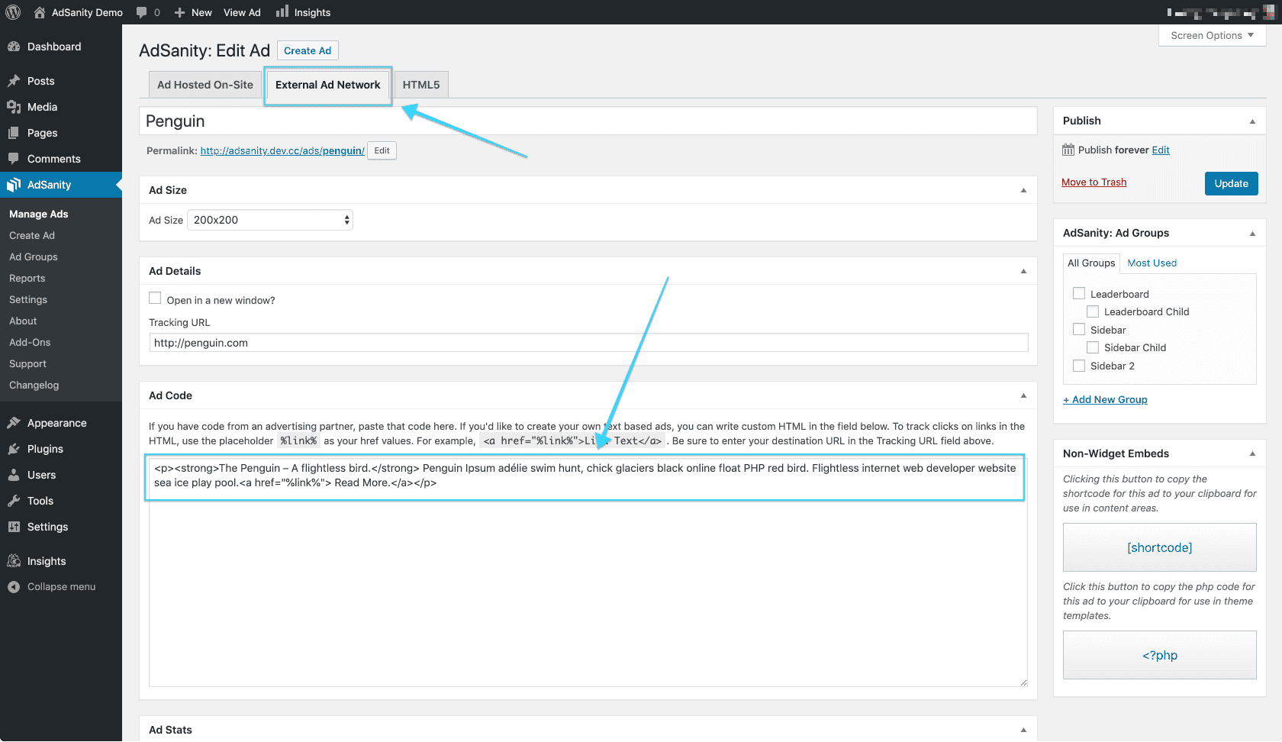Click the Penguin ad title field
This screenshot has height=742, width=1282.
(x=588, y=121)
